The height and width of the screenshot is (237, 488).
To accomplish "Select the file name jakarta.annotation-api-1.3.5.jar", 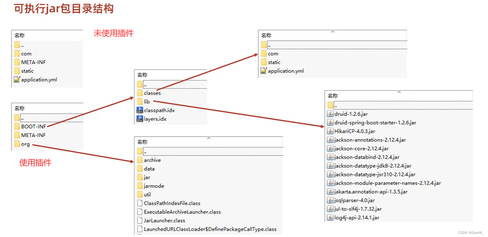I will coord(371,191).
